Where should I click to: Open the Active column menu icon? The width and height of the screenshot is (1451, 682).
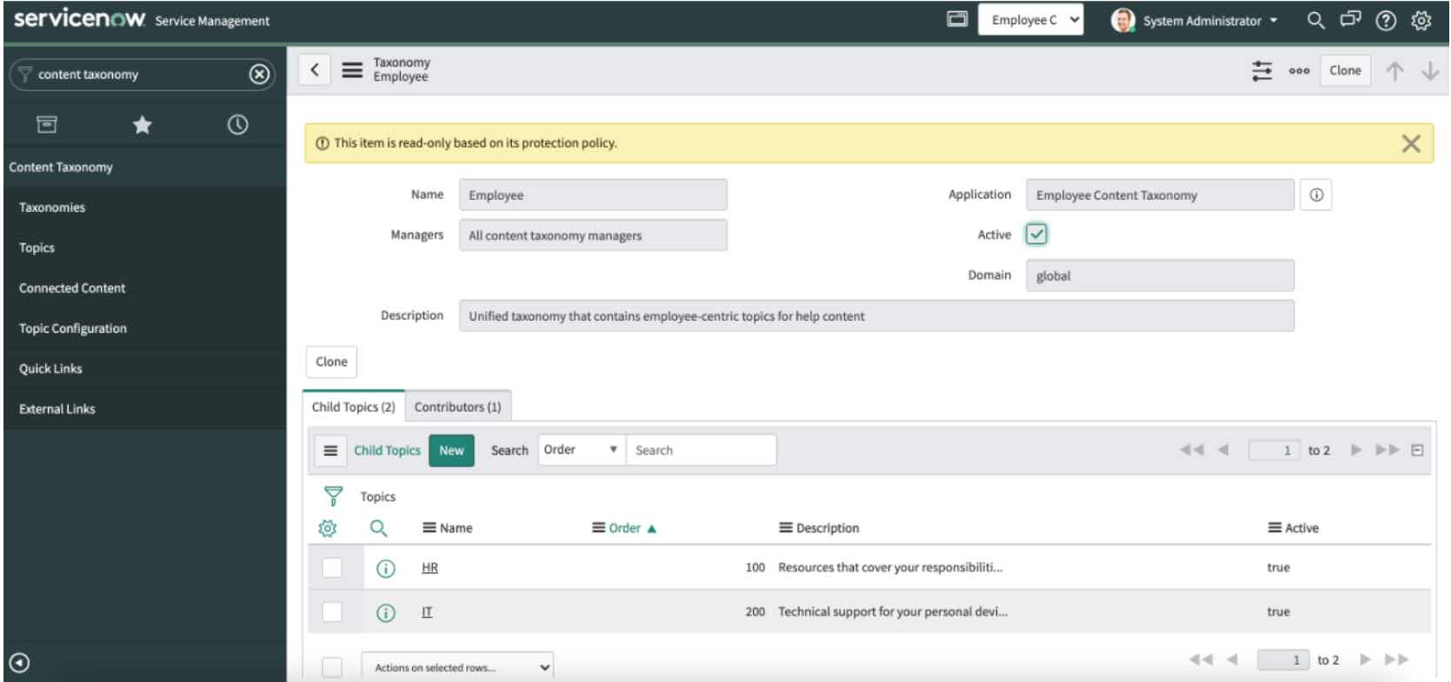1275,528
